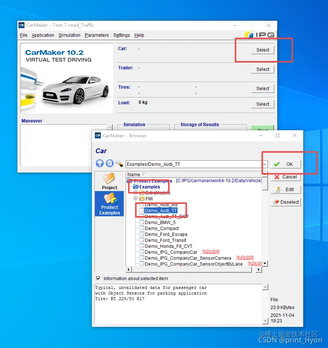The width and height of the screenshot is (328, 348).
Task: Open the Help menu
Action: point(139,35)
